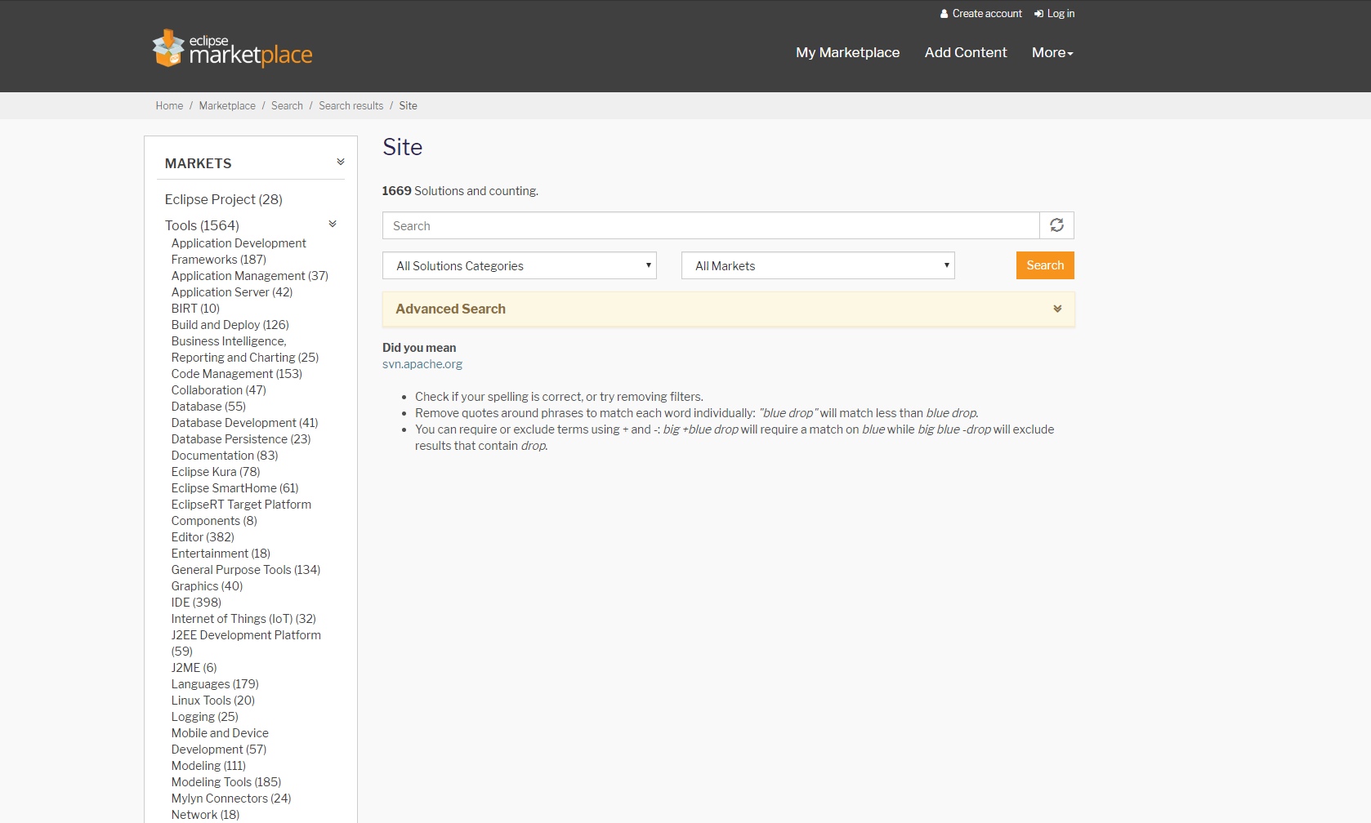Navigate to Search results breadcrumb
The height and width of the screenshot is (823, 1371).
click(351, 106)
